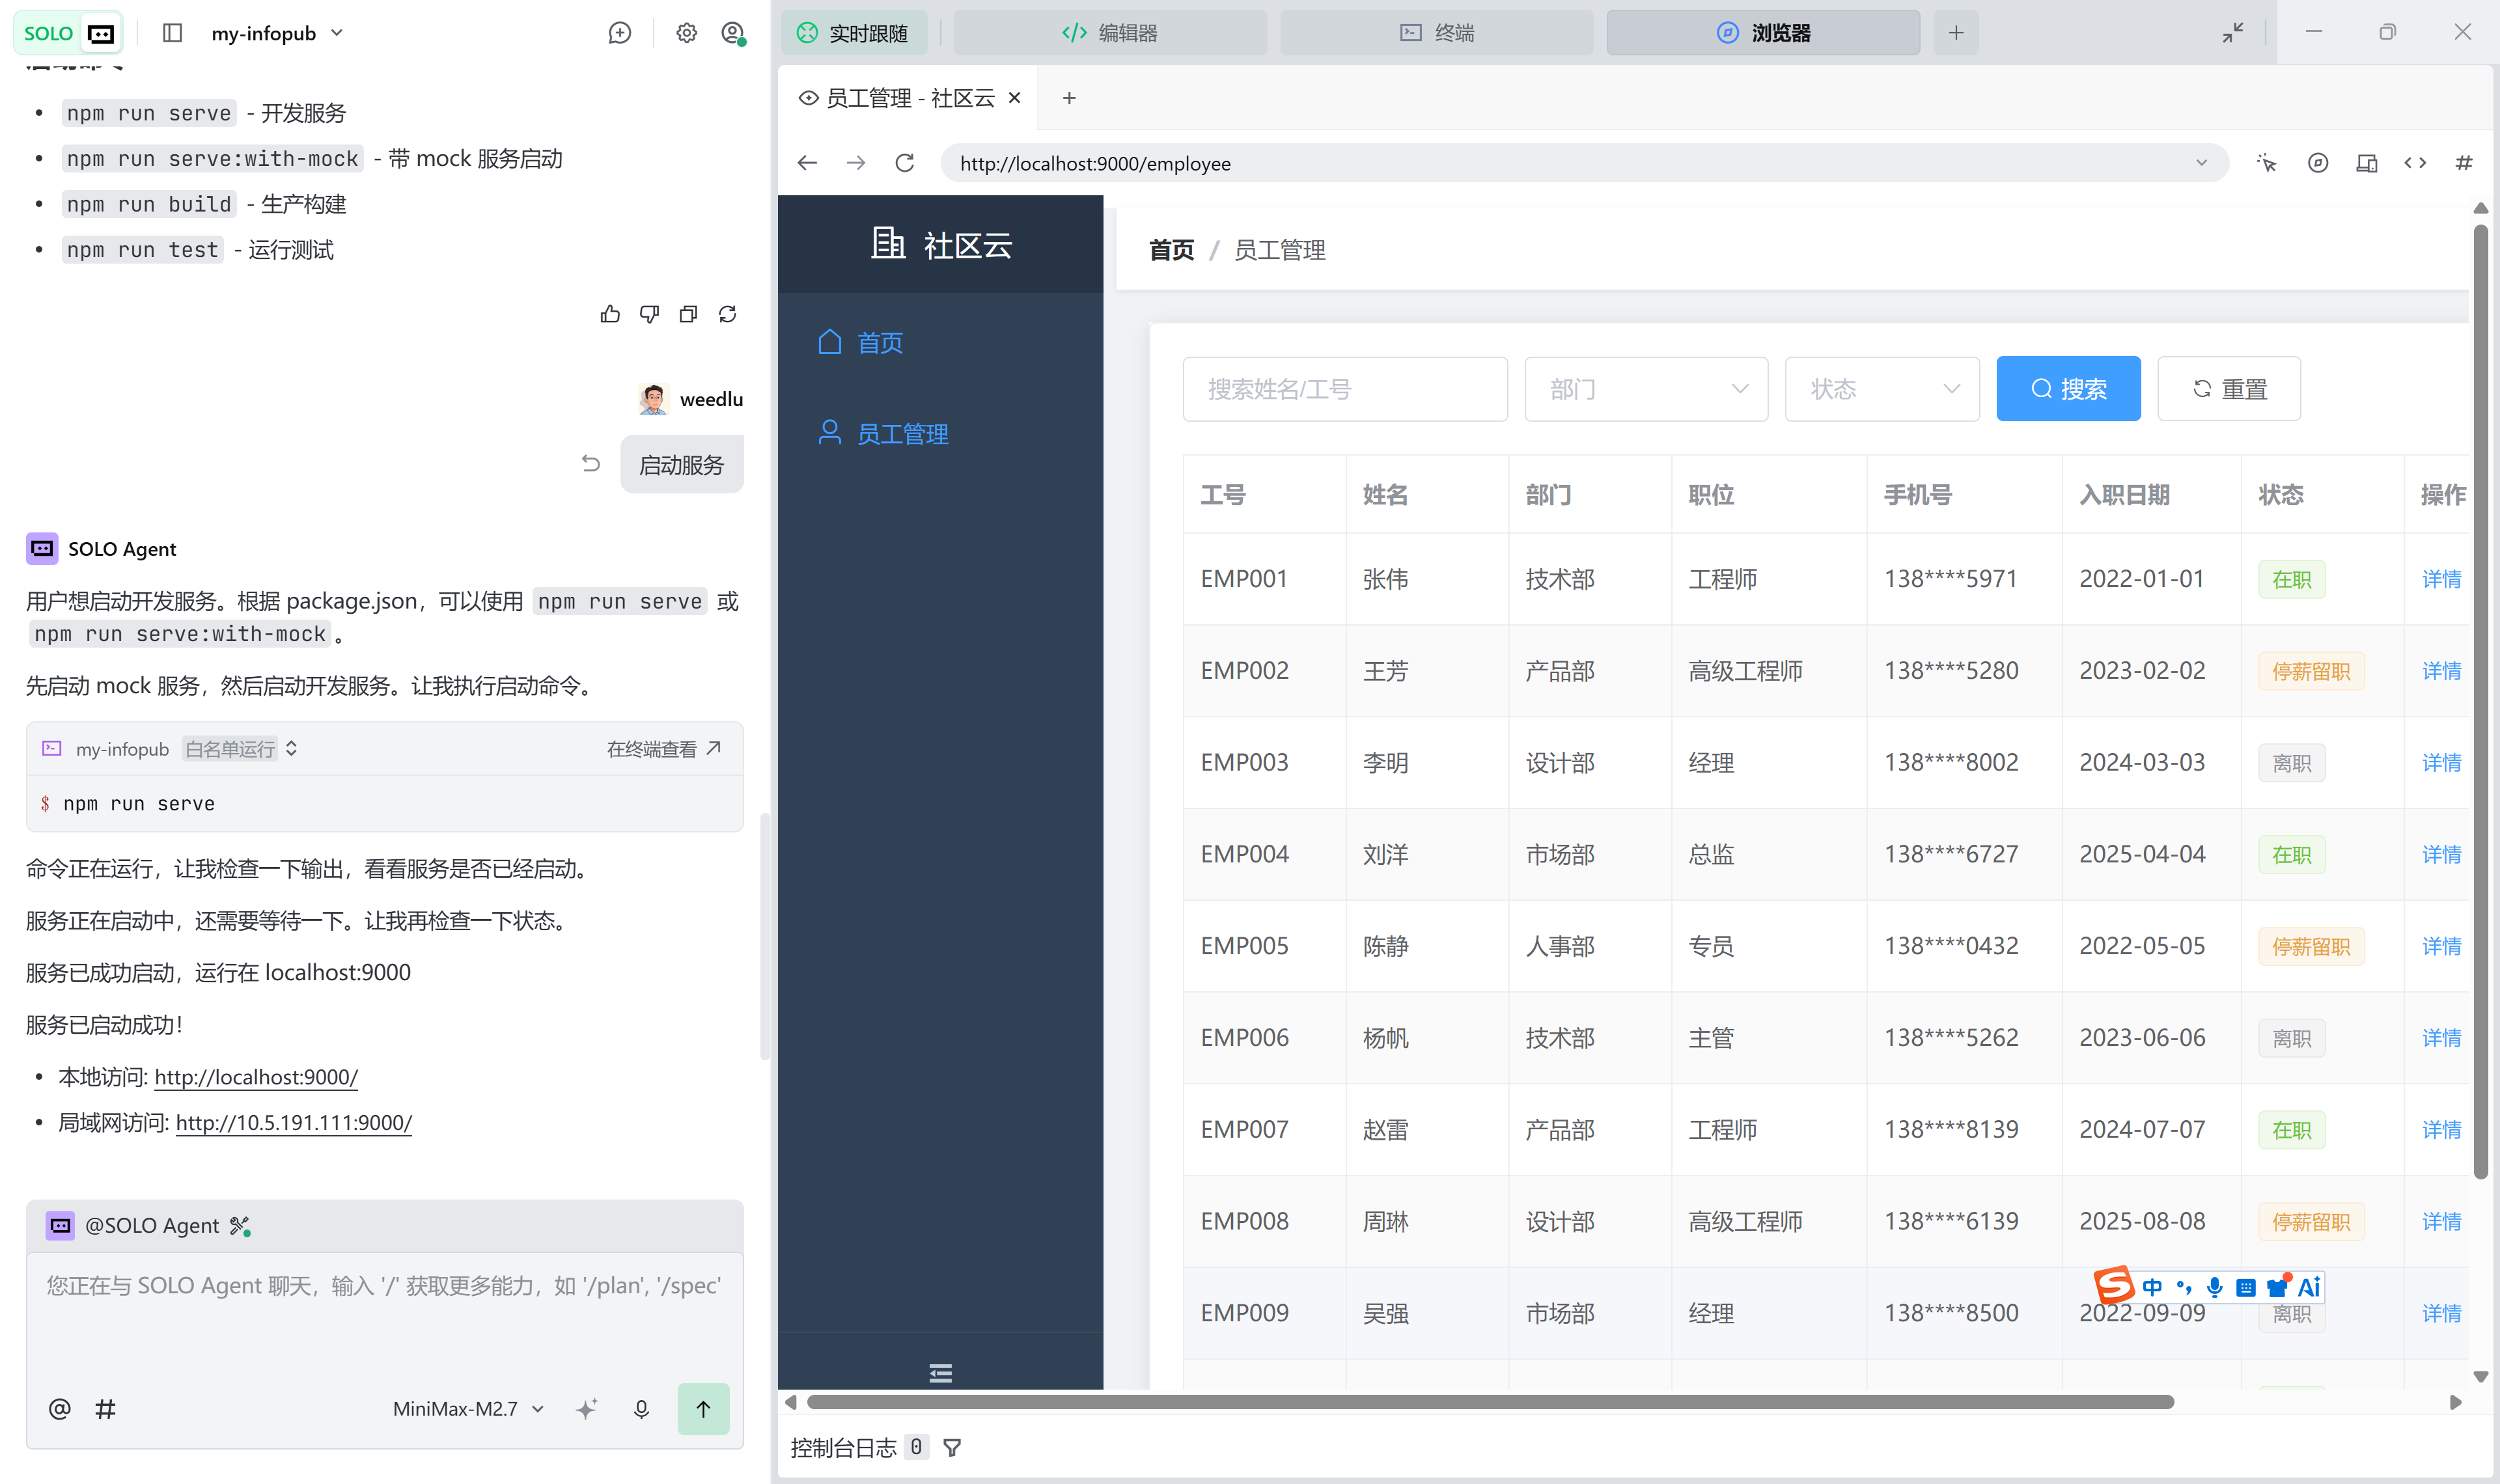
Task: Click 在终端查看 link
Action: click(664, 749)
